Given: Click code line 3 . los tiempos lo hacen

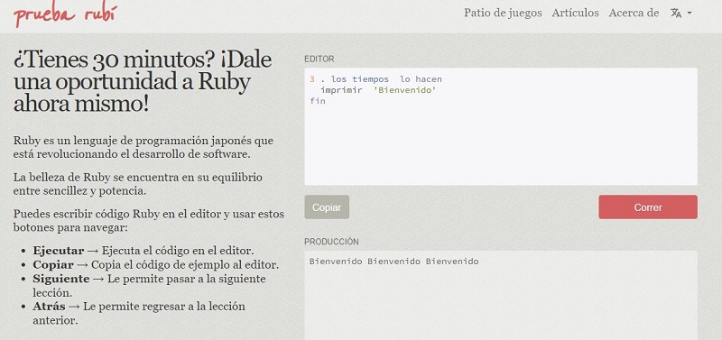Looking at the screenshot, I should [x=375, y=79].
